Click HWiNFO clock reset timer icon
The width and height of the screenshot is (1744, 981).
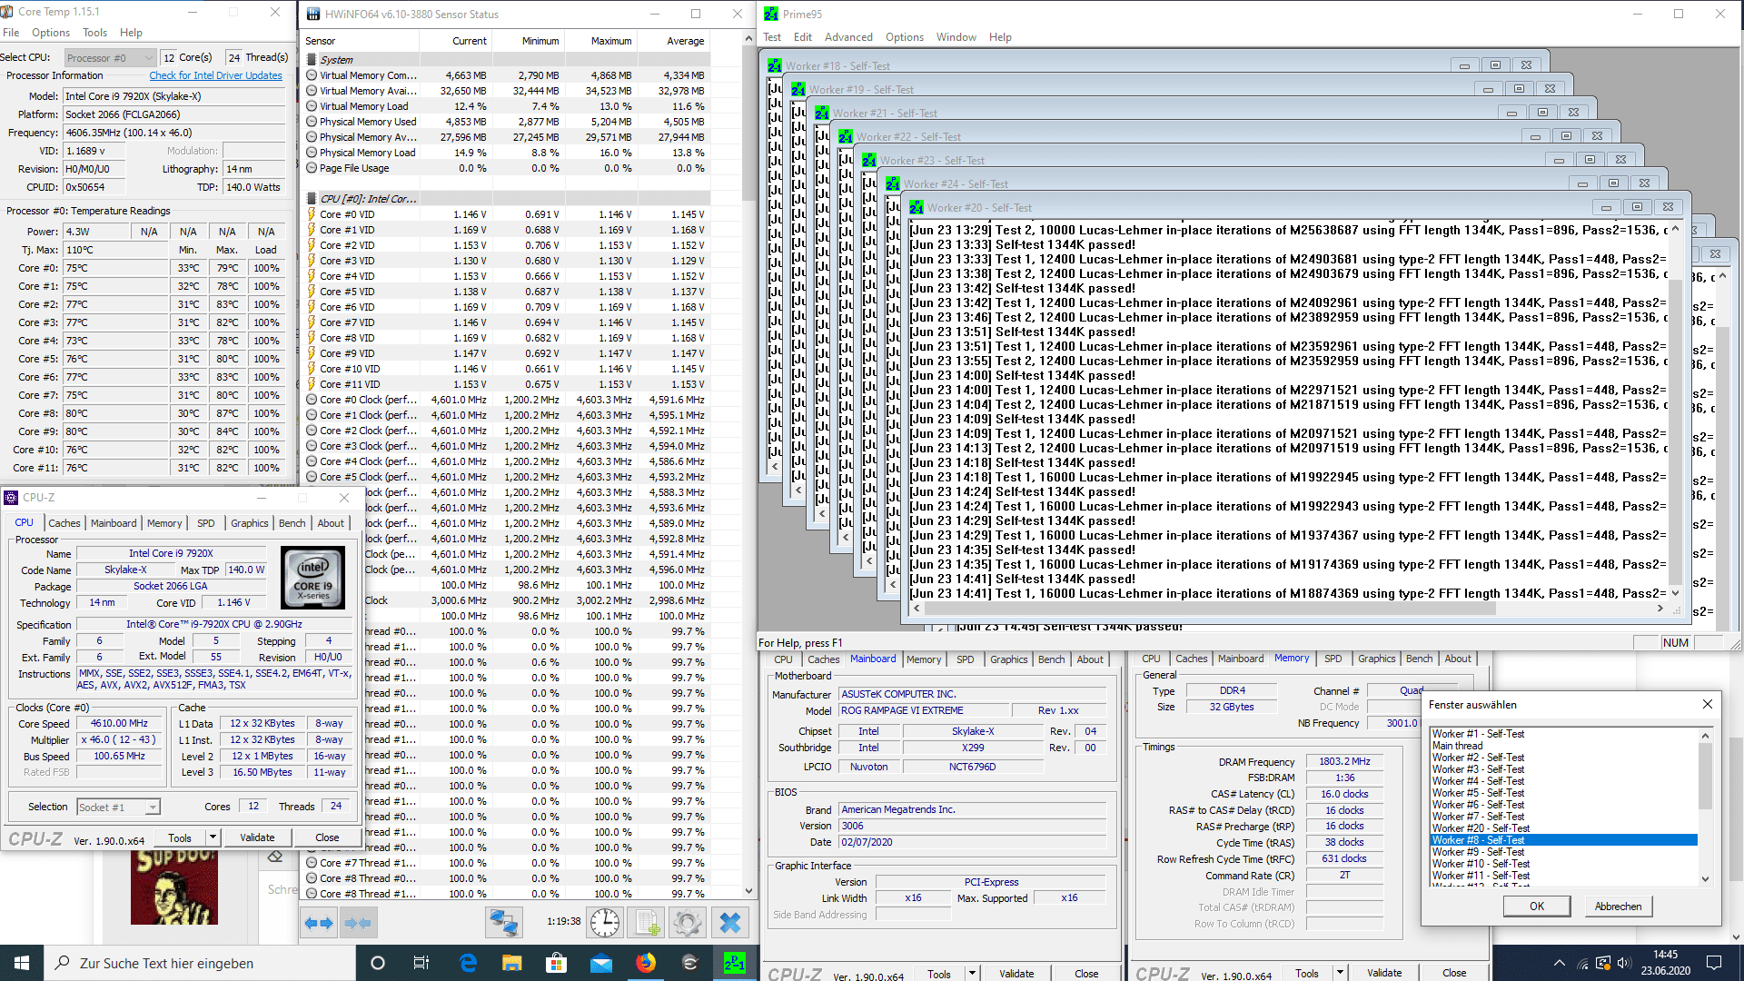pos(605,923)
